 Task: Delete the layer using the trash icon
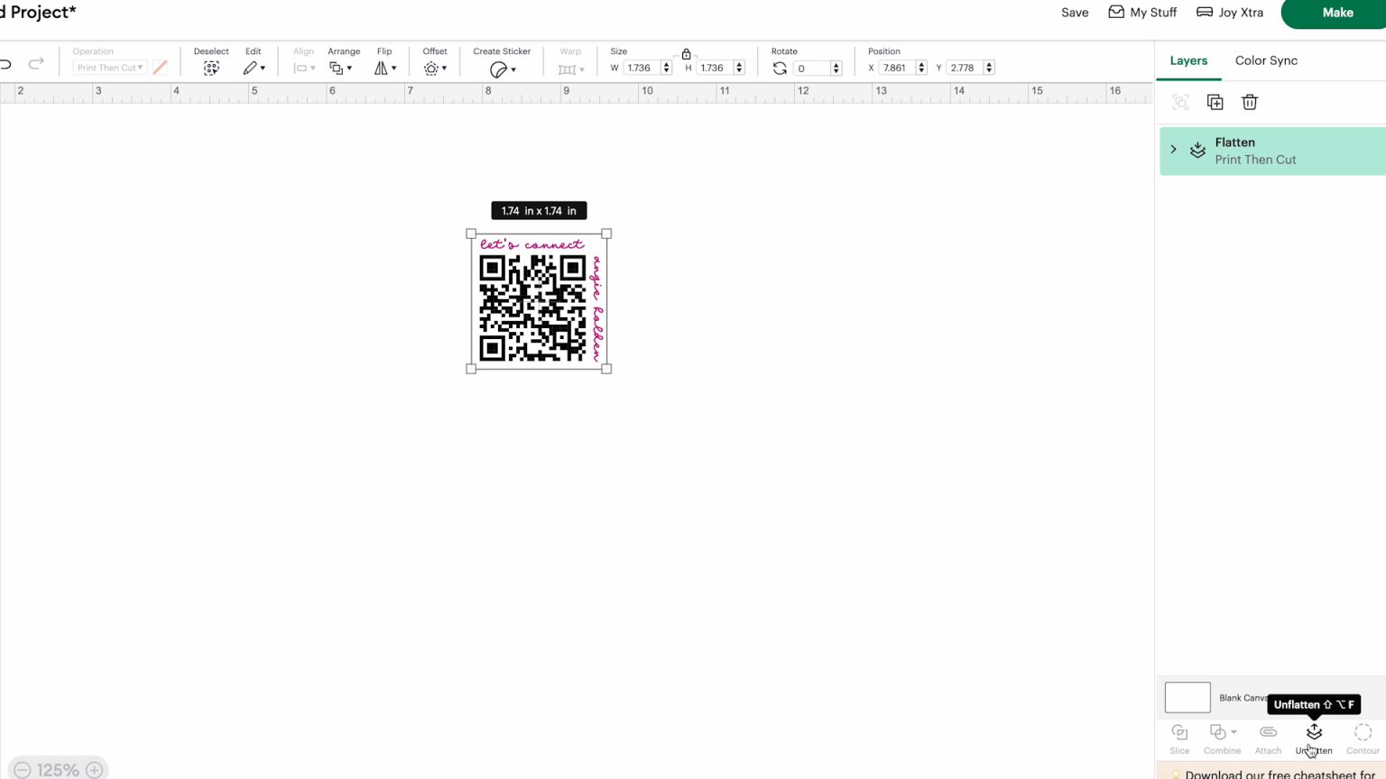(x=1250, y=102)
